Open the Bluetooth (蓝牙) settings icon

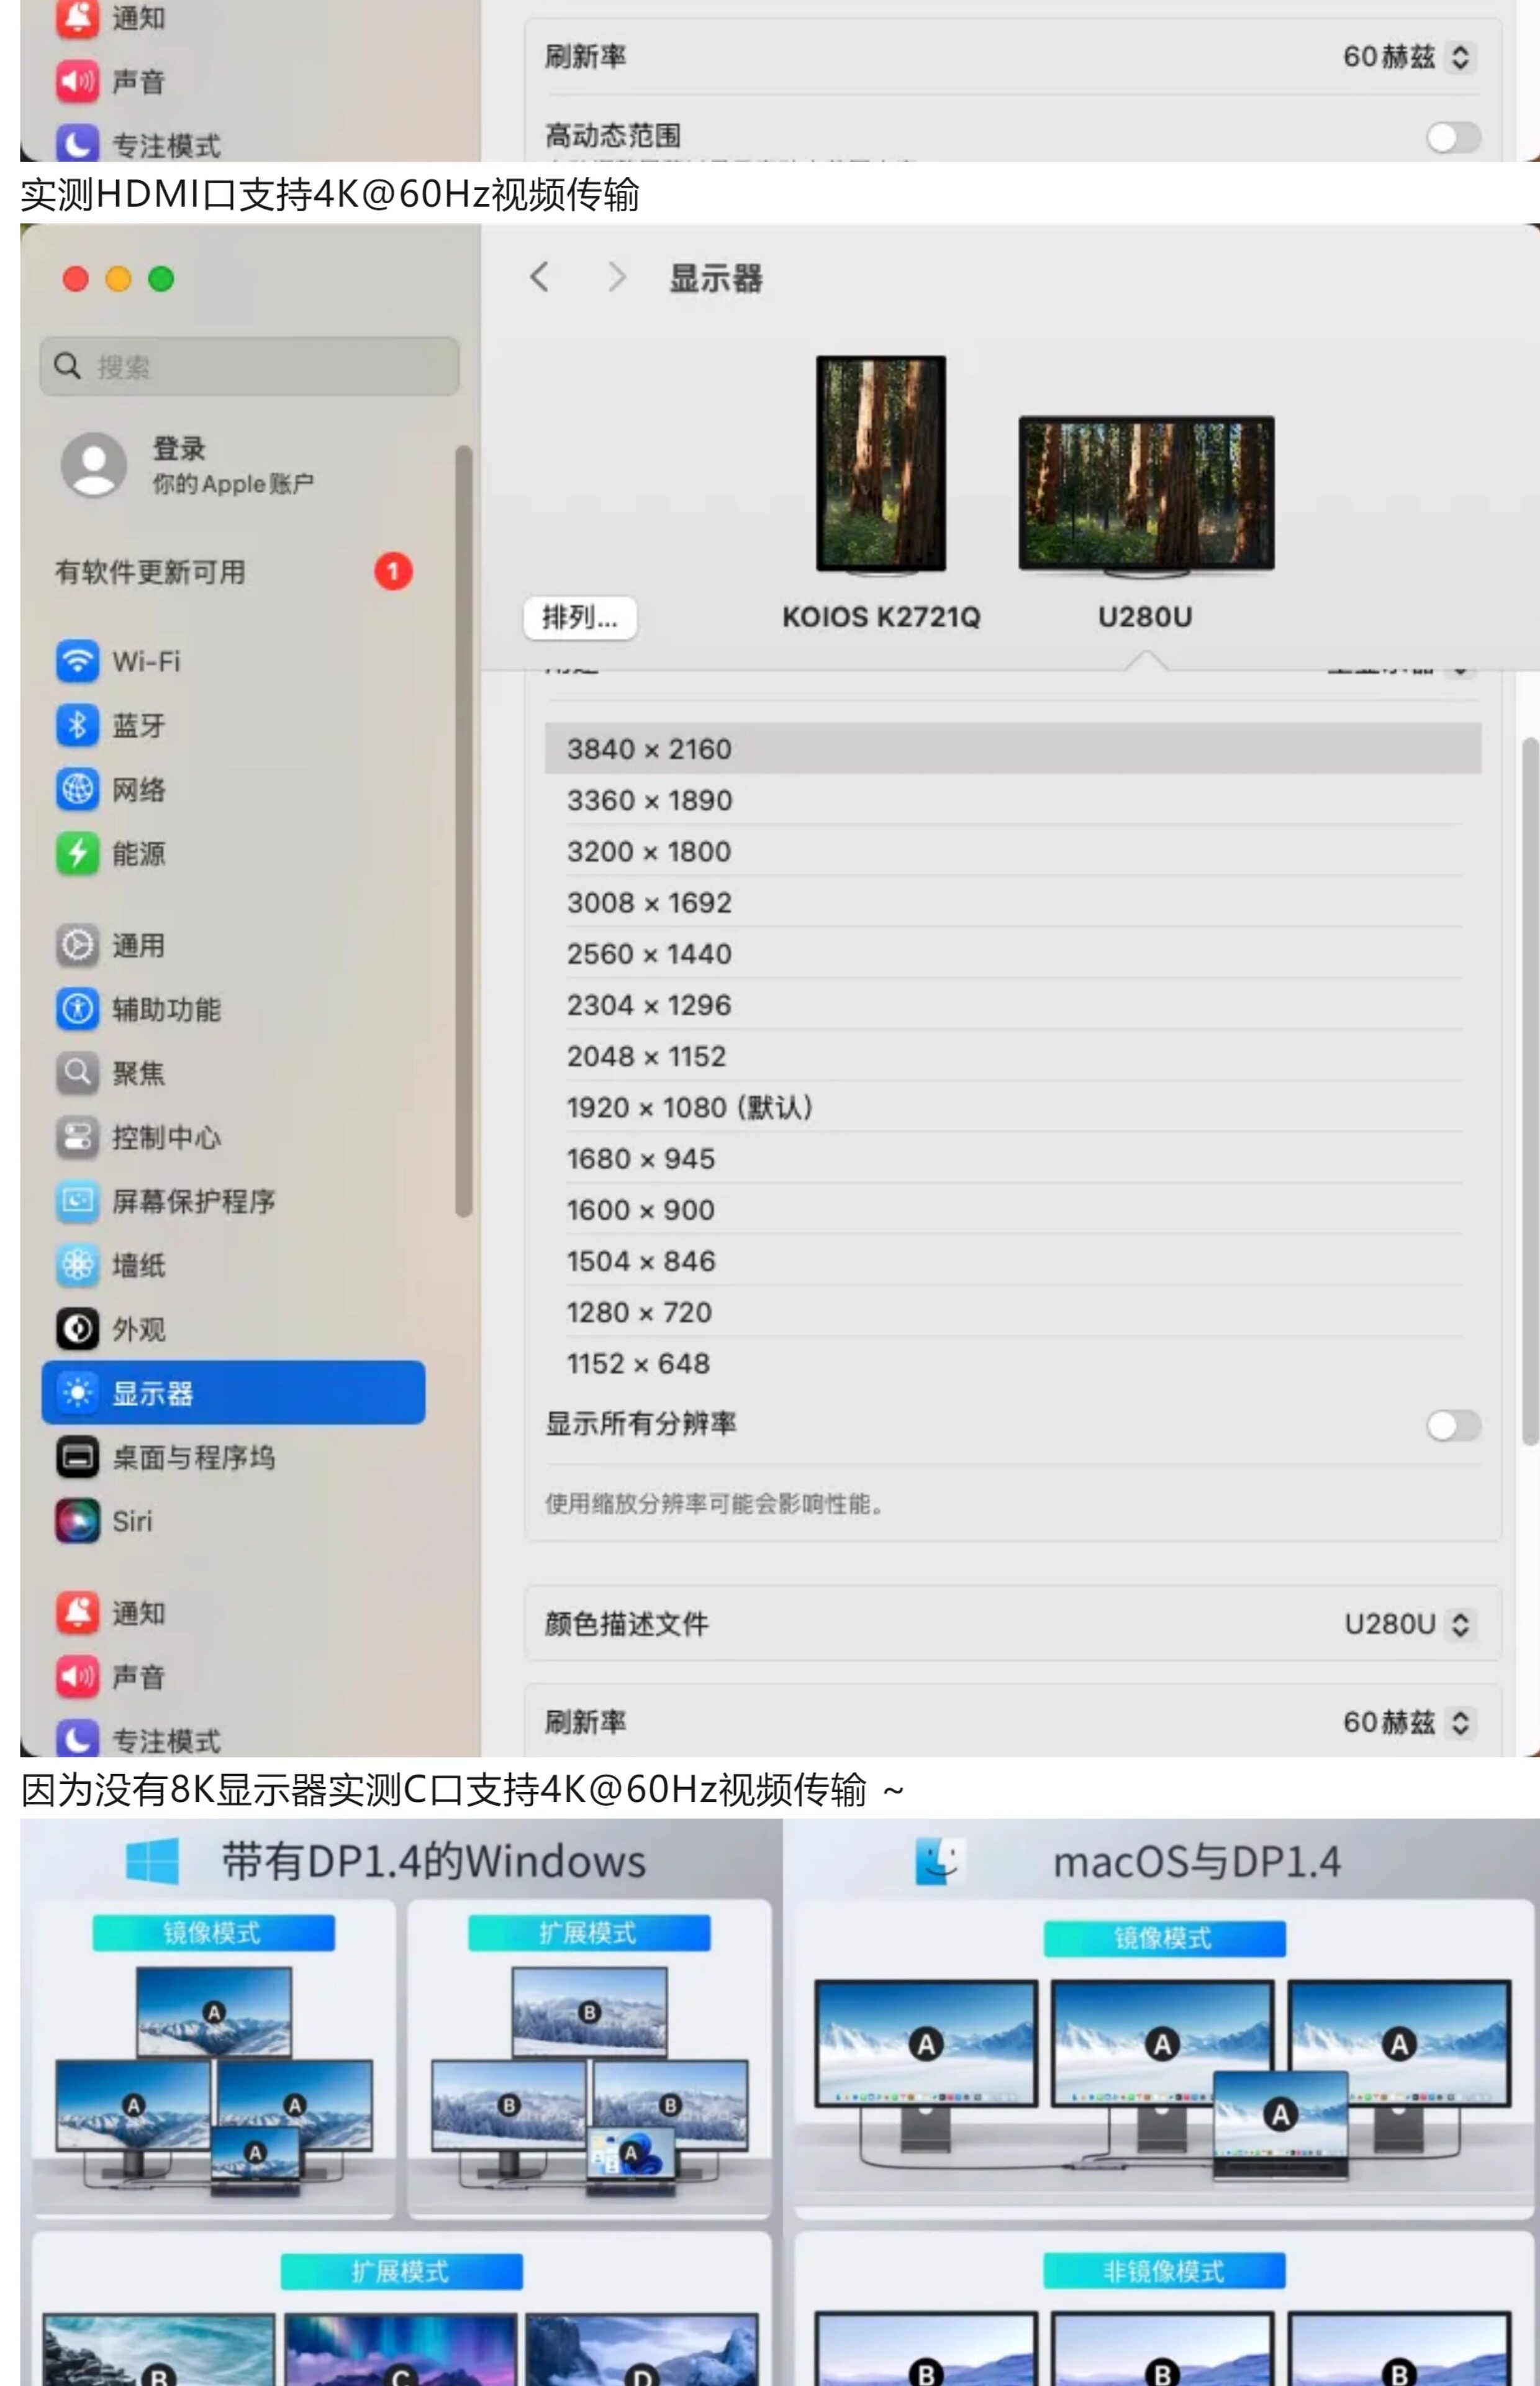pyautogui.click(x=77, y=725)
